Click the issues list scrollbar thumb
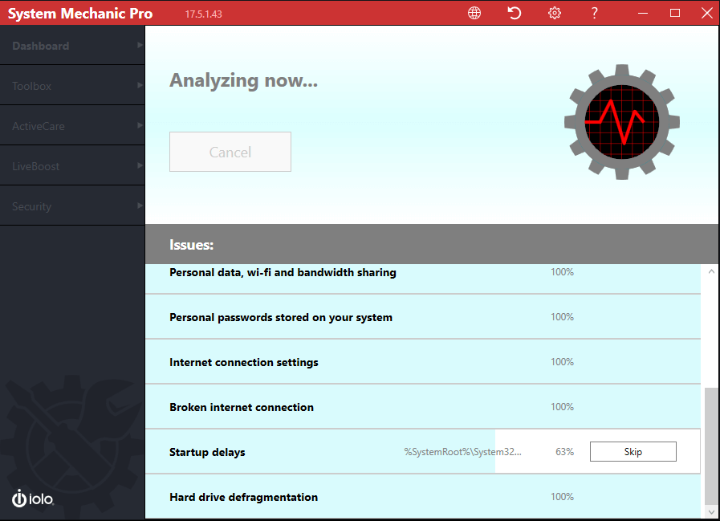 [711, 446]
